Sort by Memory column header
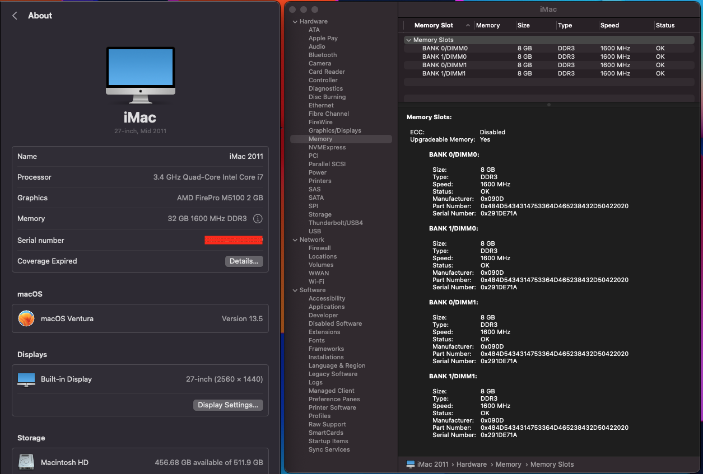 coord(488,25)
